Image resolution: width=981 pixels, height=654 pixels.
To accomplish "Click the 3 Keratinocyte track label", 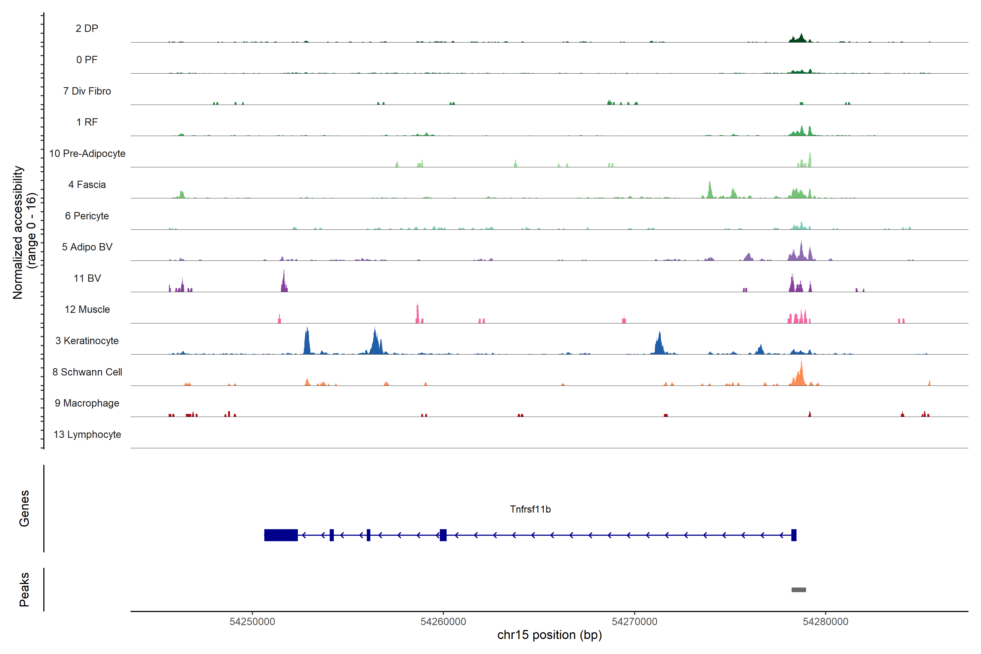I will click(x=87, y=341).
